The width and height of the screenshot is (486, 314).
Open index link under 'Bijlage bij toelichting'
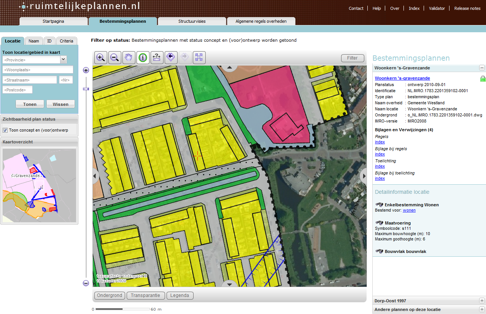point(380,178)
